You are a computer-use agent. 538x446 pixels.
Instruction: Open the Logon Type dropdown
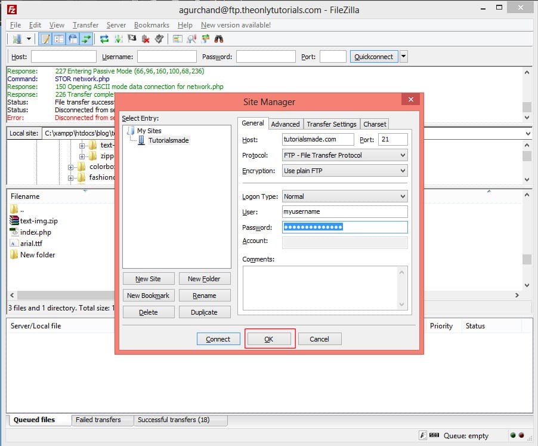pyautogui.click(x=345, y=196)
